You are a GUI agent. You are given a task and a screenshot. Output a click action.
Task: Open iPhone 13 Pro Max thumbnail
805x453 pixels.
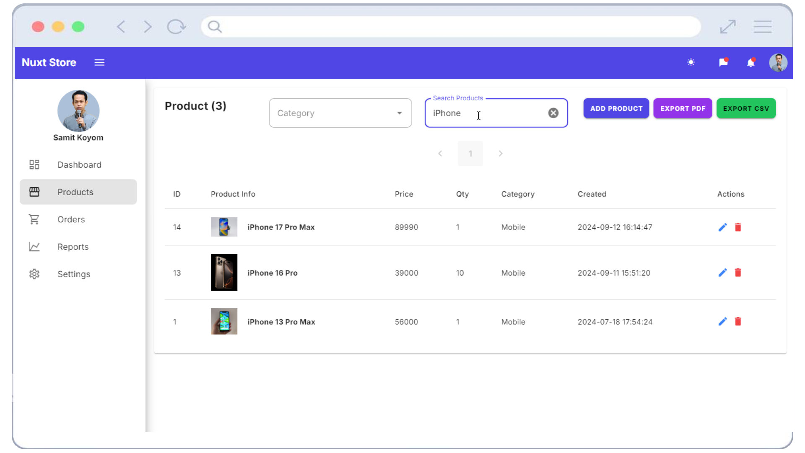[224, 321]
